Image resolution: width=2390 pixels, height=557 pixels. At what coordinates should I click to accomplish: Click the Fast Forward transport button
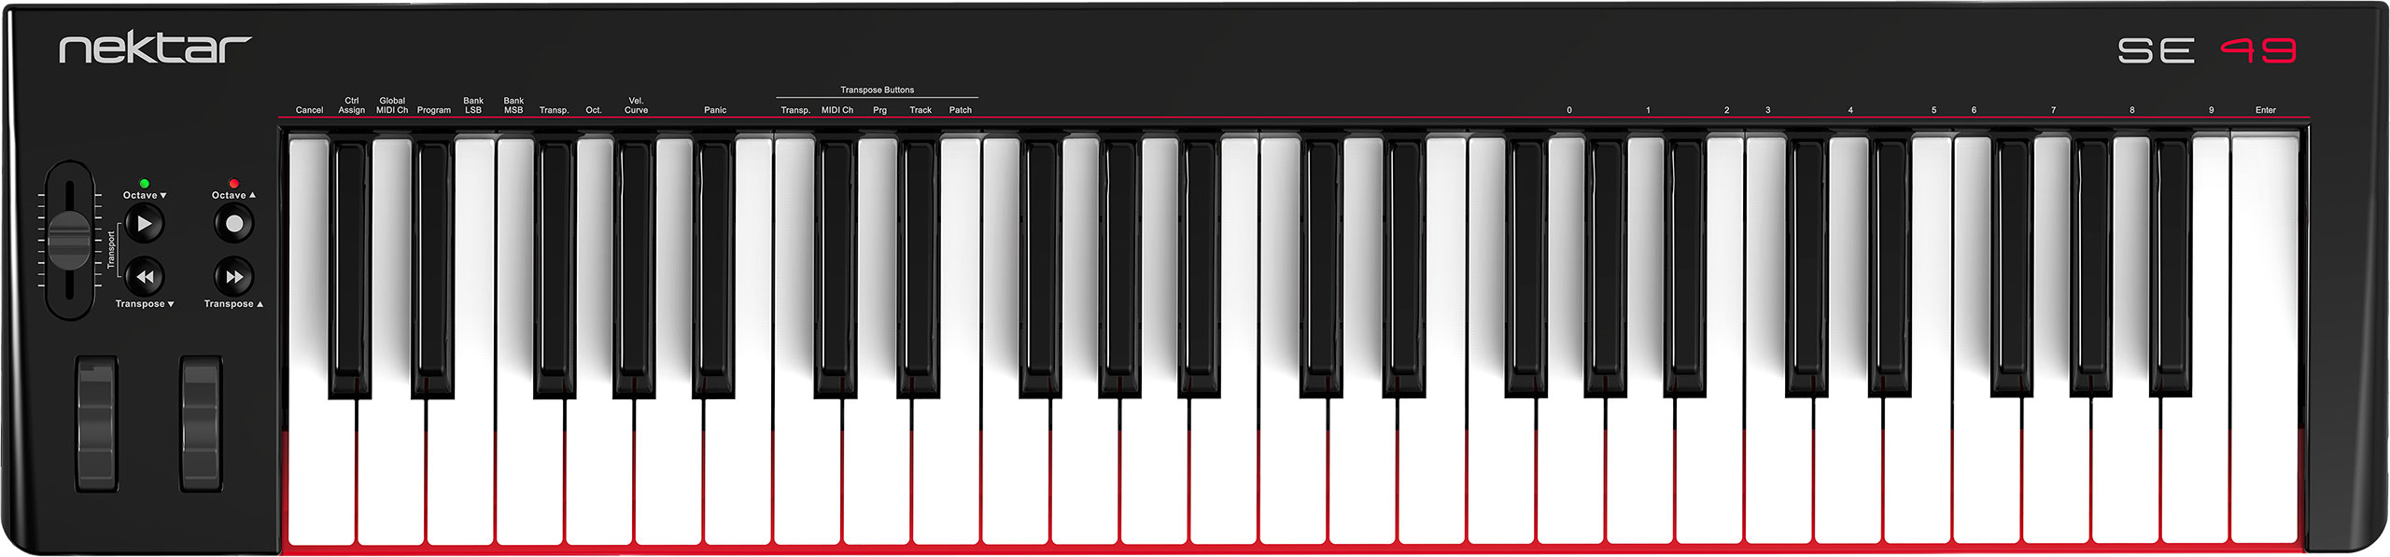point(234,277)
